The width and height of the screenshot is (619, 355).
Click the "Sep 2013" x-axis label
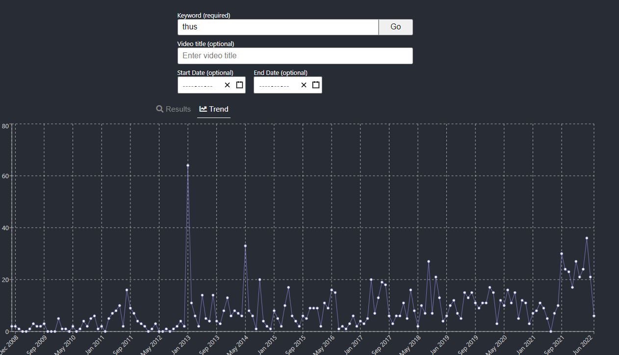(x=209, y=345)
